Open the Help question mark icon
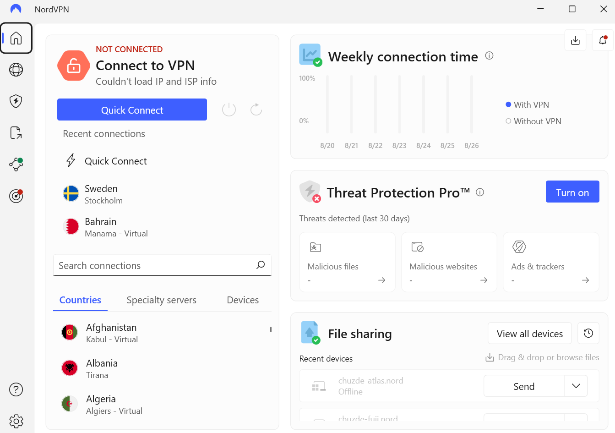The image size is (615, 433). 16,389
